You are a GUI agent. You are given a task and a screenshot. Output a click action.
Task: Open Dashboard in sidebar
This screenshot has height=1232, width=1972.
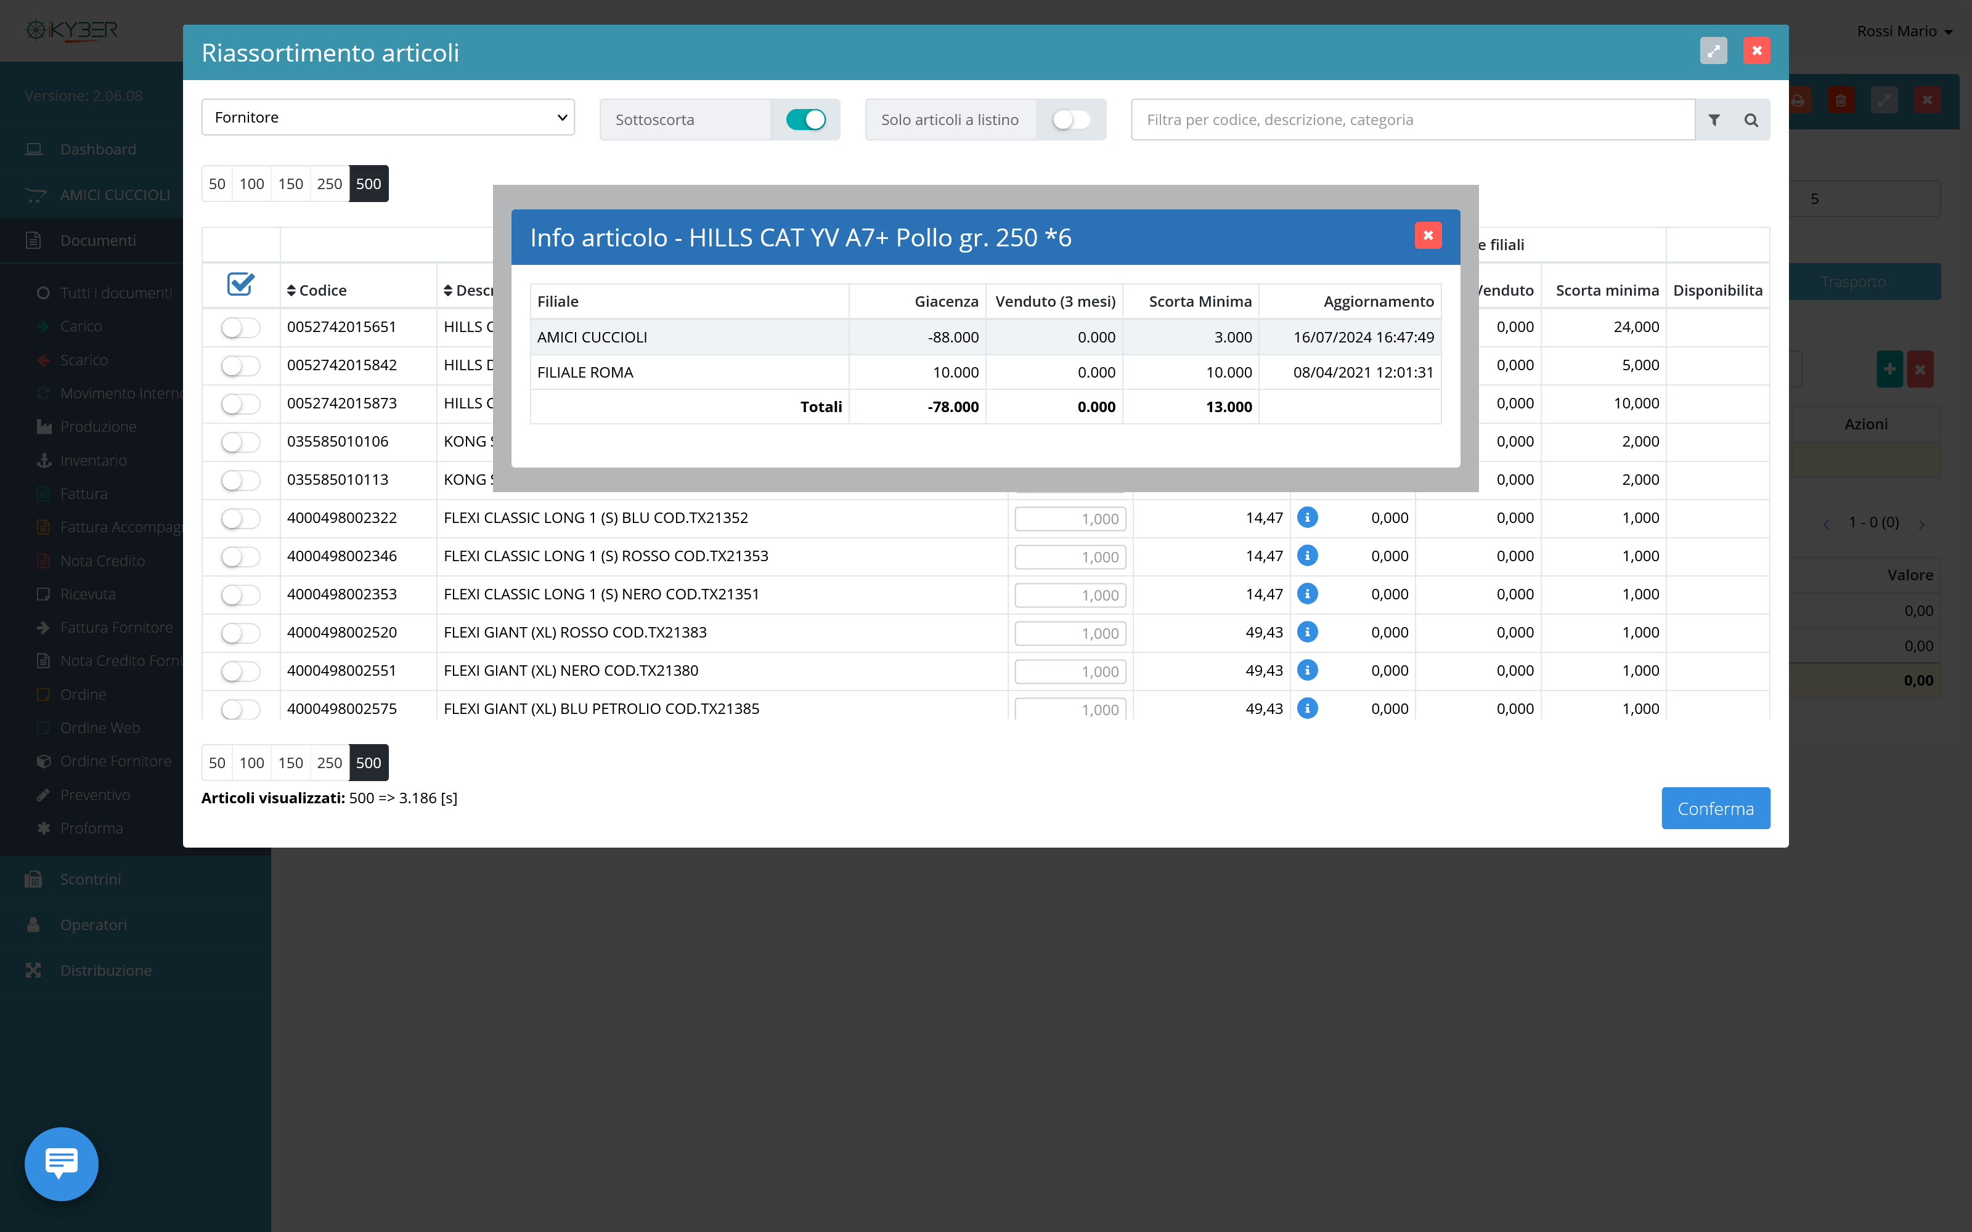pos(98,149)
